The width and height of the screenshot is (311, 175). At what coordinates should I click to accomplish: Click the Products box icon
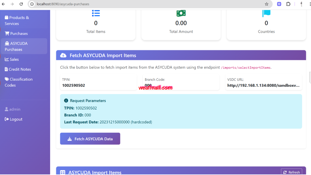[x=7, y=18]
